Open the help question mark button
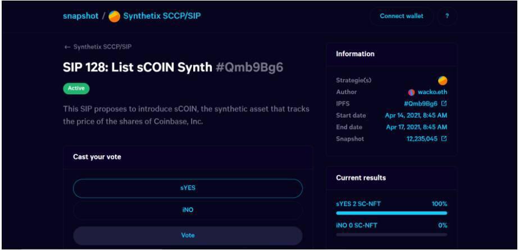519x250 pixels. [447, 16]
